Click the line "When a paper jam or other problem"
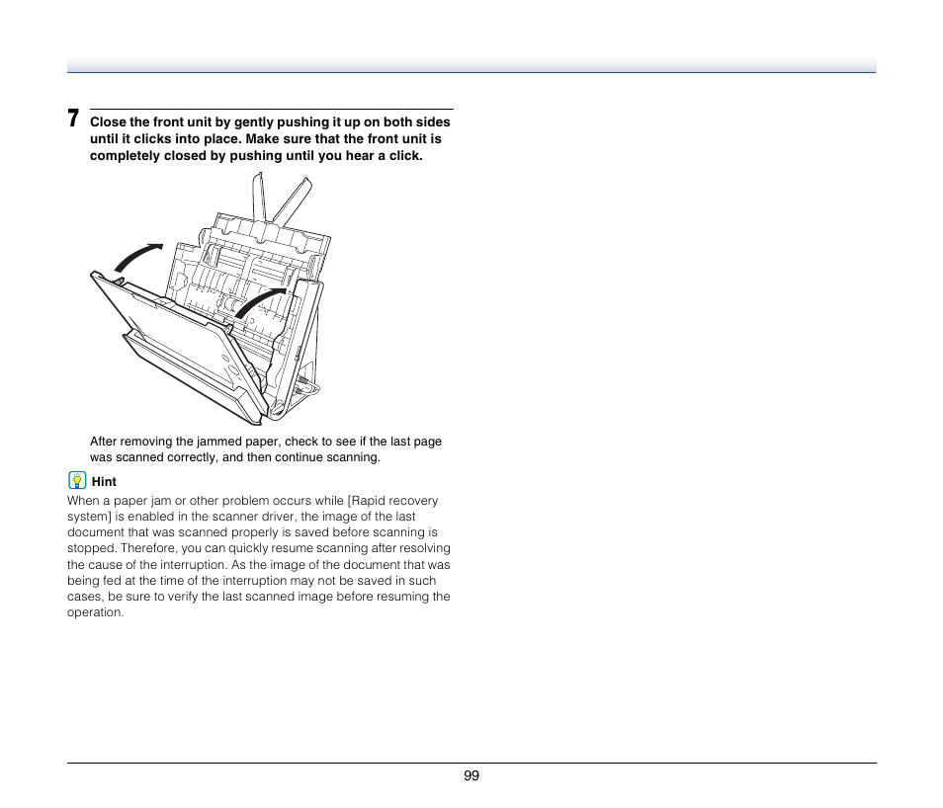Image resolution: width=943 pixels, height=808 pixels. [x=253, y=501]
